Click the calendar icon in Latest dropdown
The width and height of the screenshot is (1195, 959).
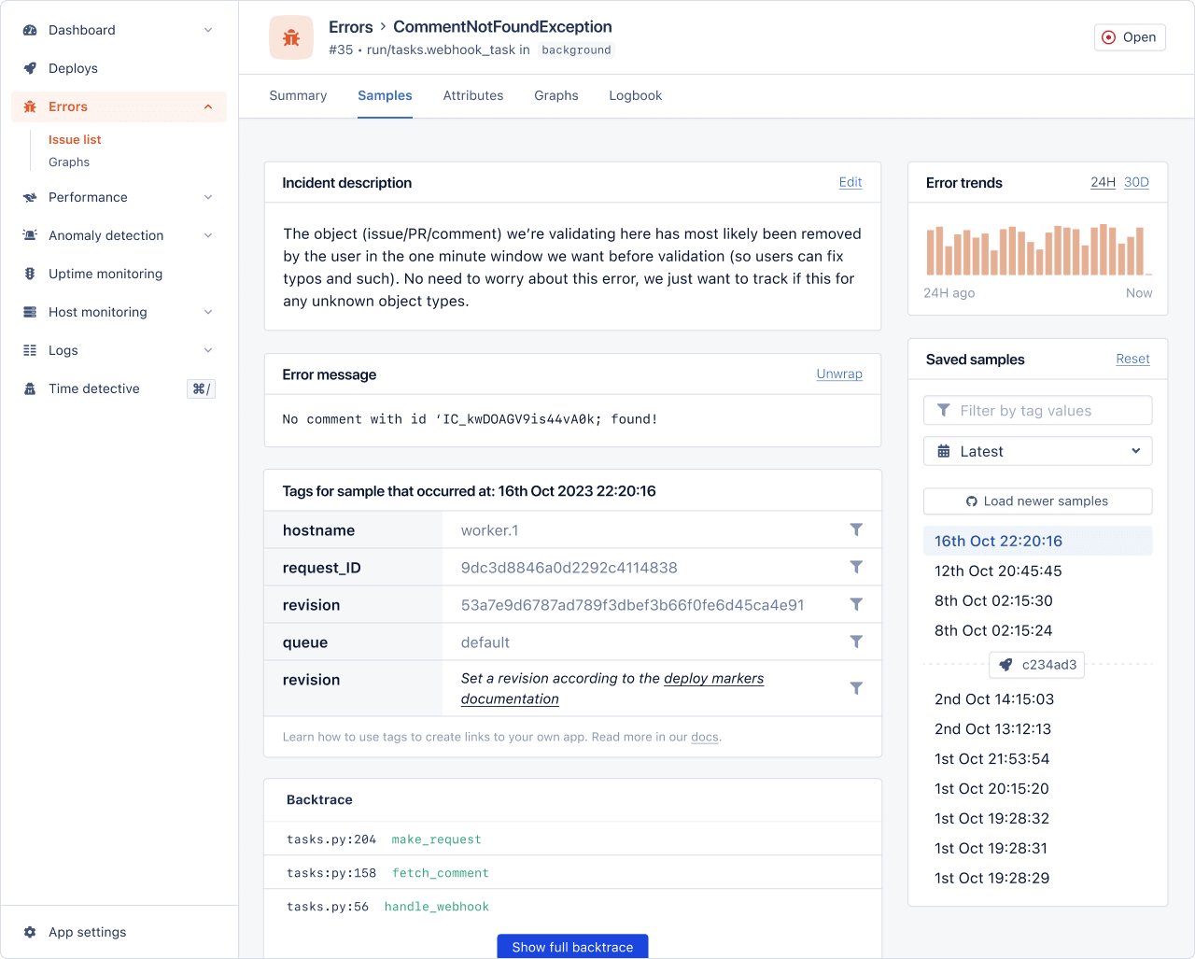(x=944, y=451)
